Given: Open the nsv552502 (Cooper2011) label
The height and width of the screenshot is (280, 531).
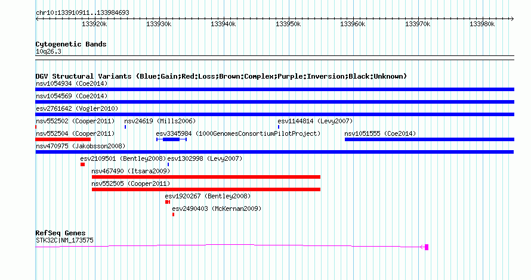Looking at the screenshot, I should [75, 121].
